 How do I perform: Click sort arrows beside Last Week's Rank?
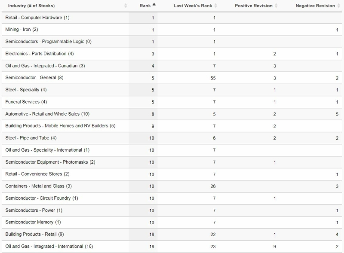pyautogui.click(x=216, y=6)
